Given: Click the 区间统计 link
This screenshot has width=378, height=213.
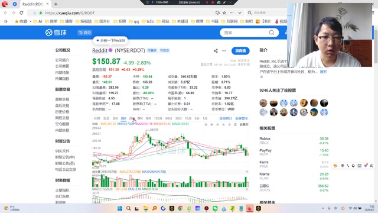Looking at the screenshot, I should click(x=226, y=118).
